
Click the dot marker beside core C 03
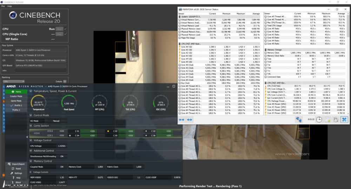click(x=146, y=131)
